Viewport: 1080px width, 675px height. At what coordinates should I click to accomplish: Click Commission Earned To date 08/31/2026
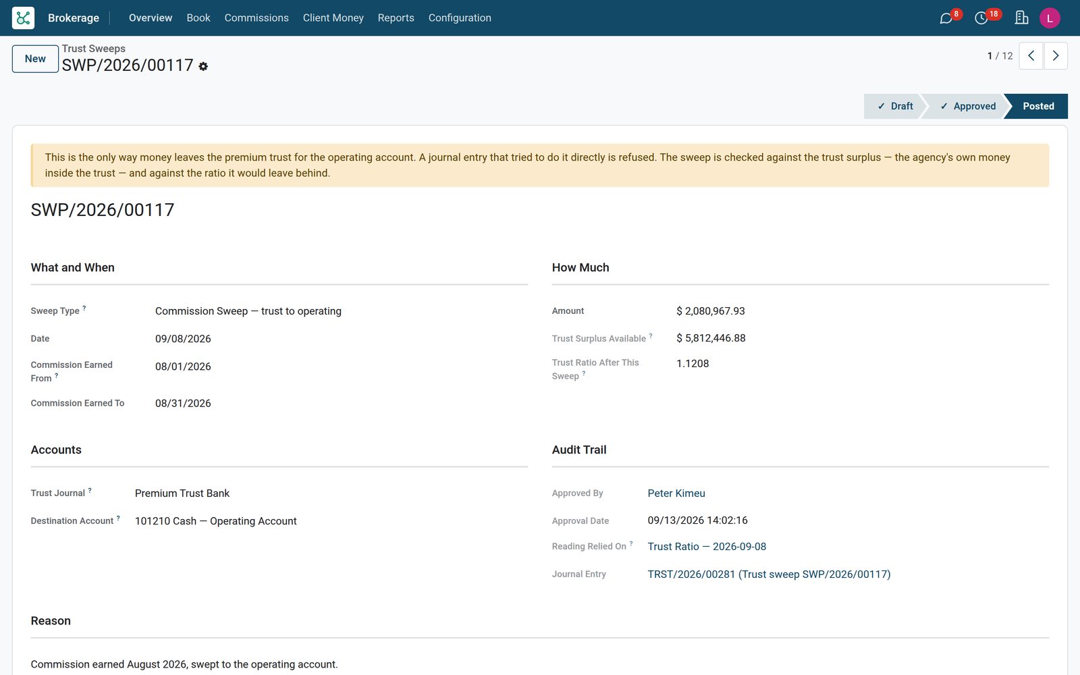pos(183,404)
